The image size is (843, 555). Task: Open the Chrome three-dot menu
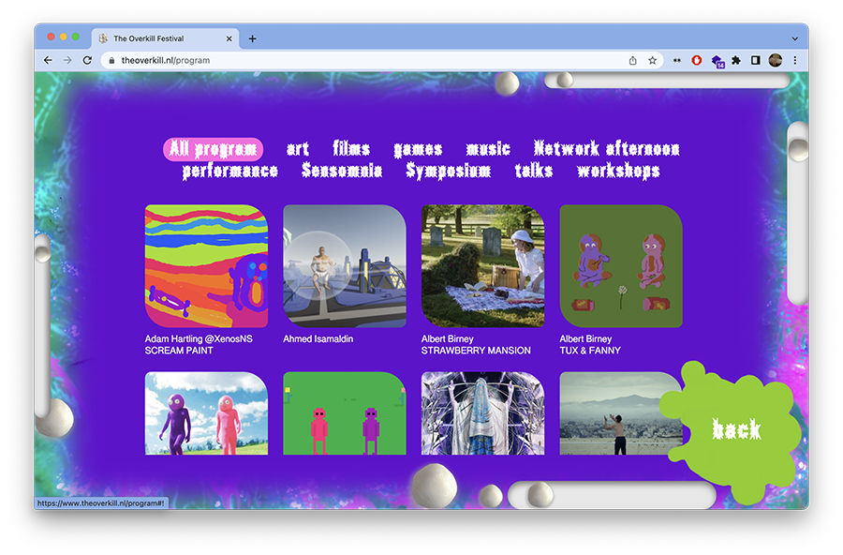pos(795,60)
